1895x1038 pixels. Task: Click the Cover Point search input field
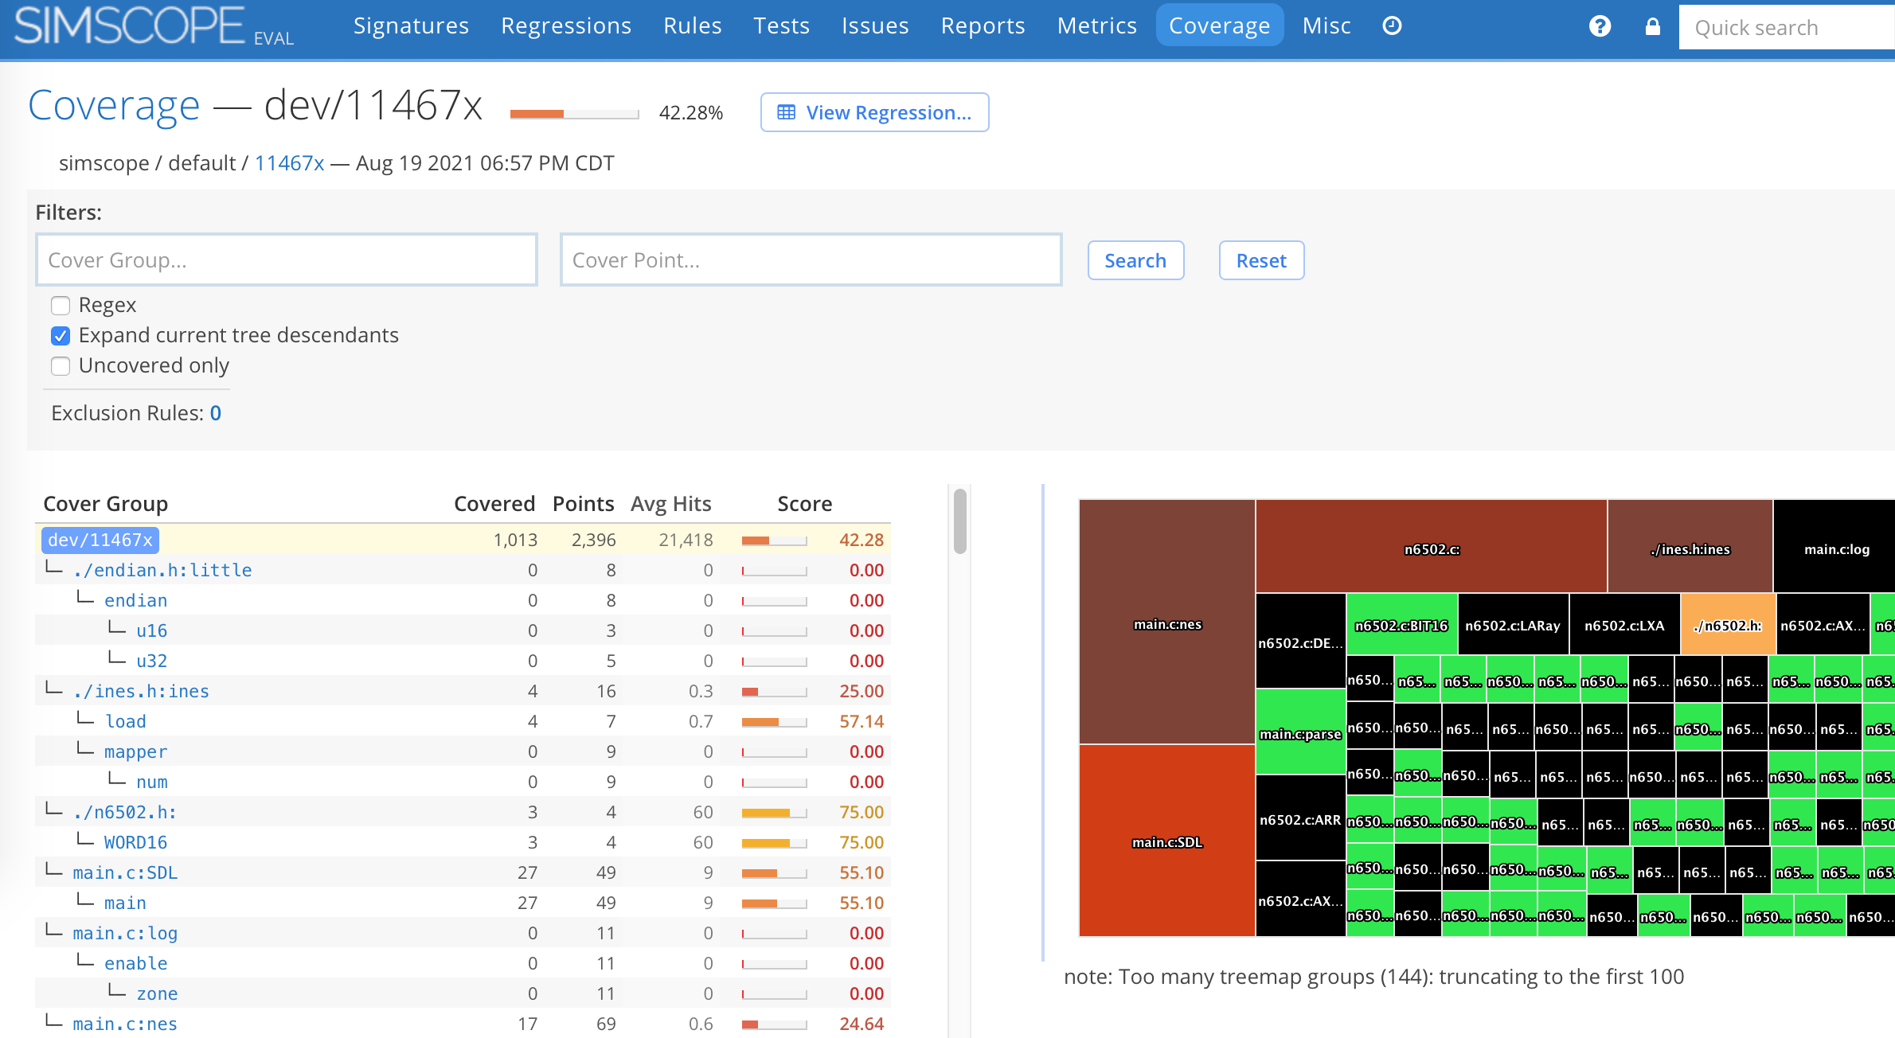[x=810, y=259]
